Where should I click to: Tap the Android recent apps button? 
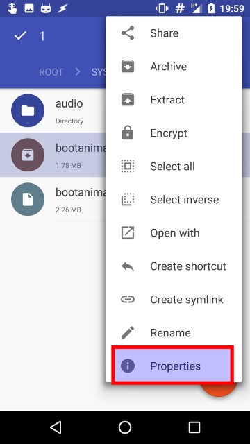pos(194,427)
